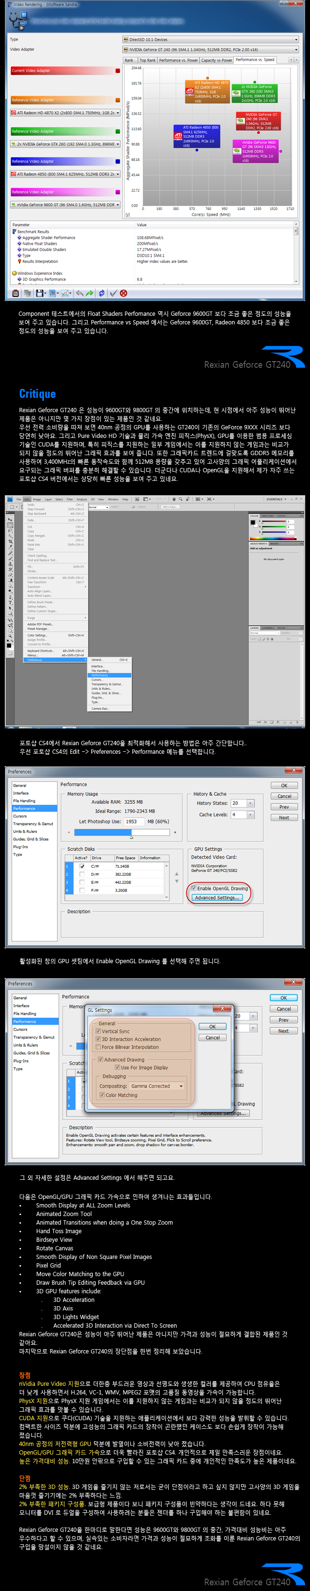Open the 2x NVIDIA GeForce GTX 260 reference dropdown
Image resolution: width=310 pixels, height=1591 pixels.
[x=65, y=144]
